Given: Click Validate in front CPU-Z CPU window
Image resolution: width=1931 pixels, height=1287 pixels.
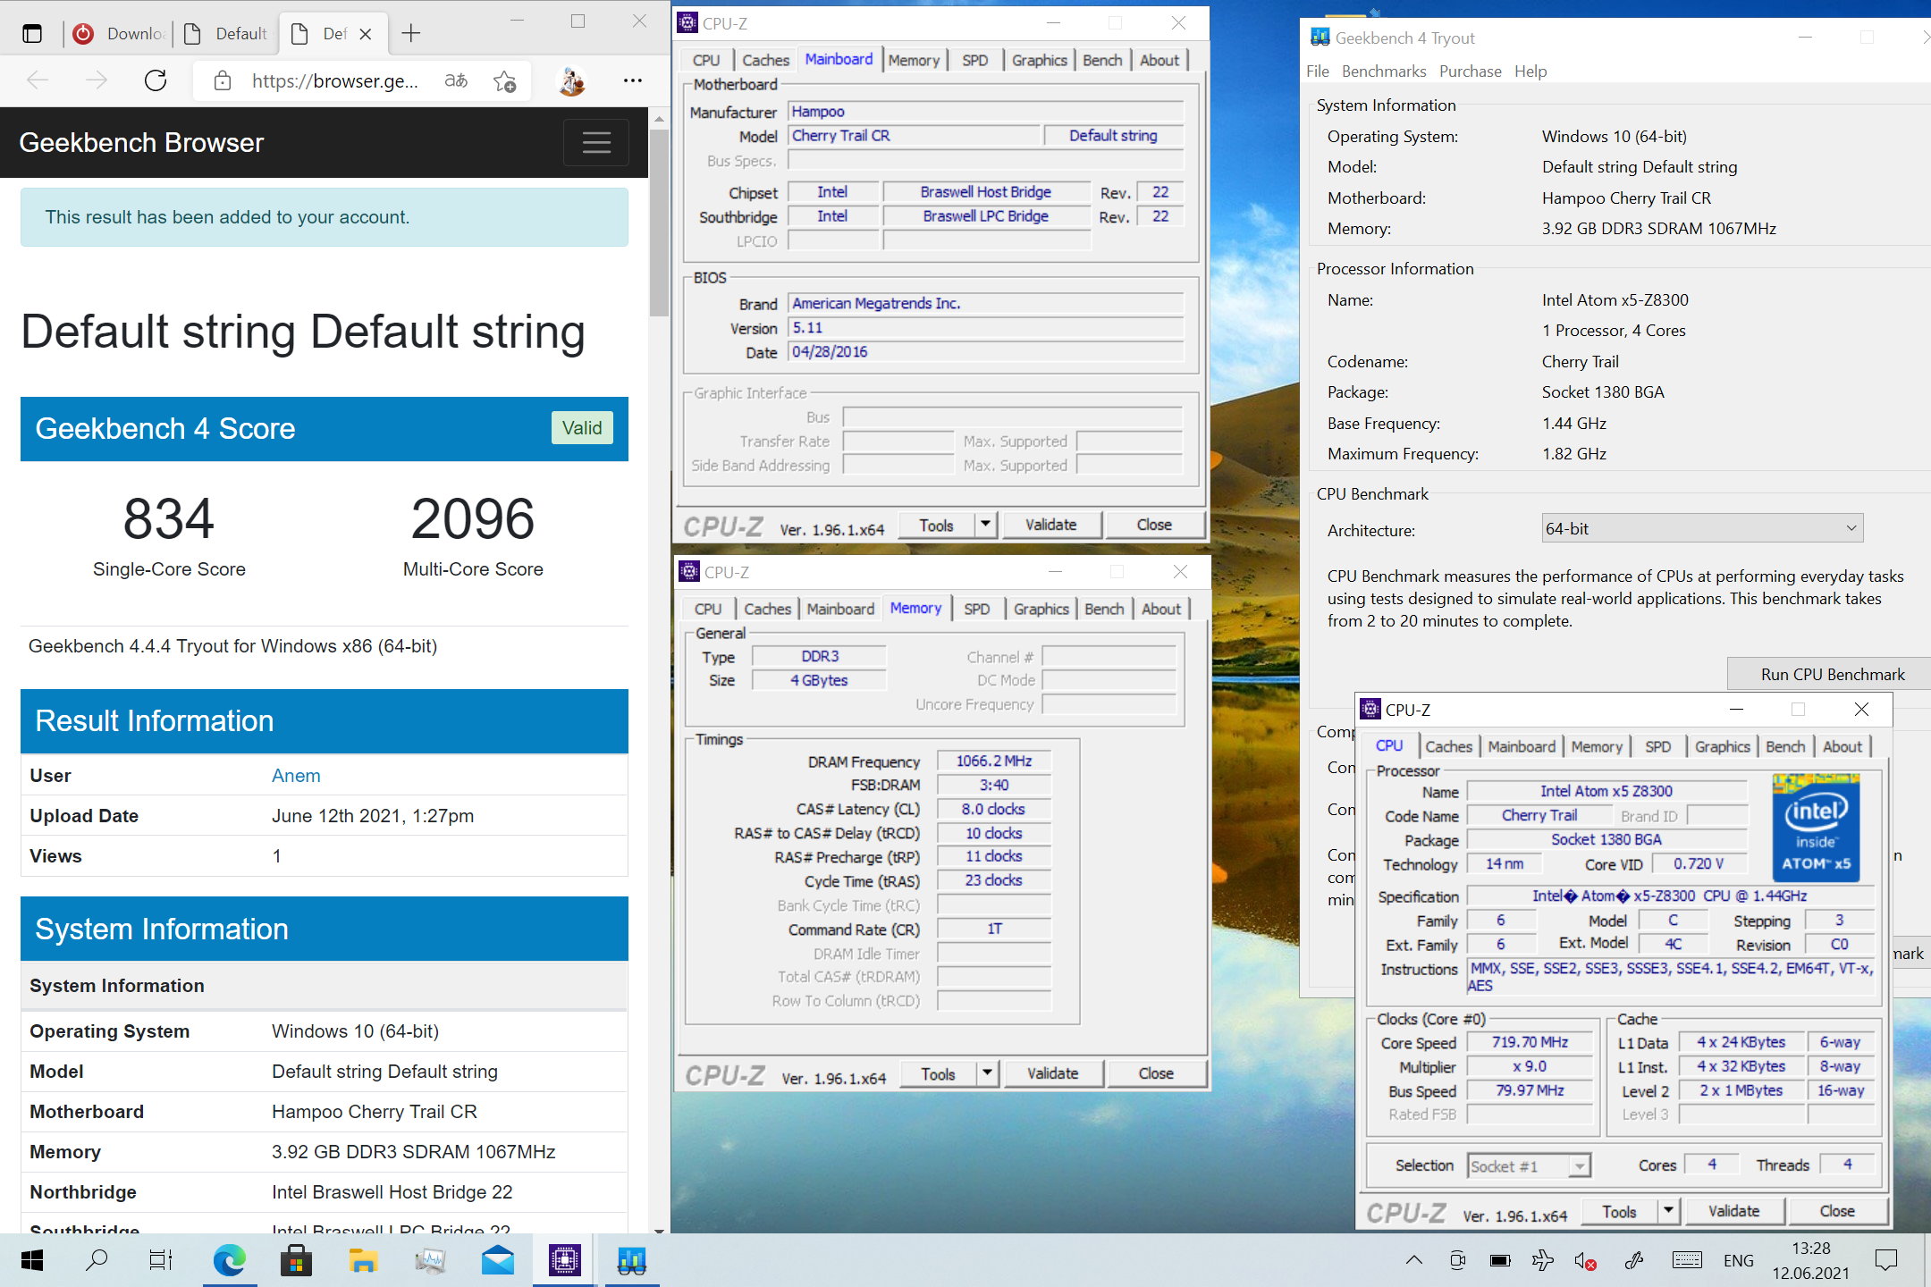Looking at the screenshot, I should [1733, 1211].
